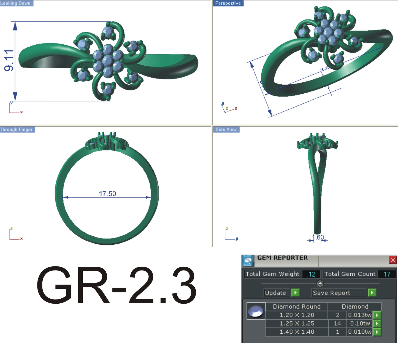398x343 pixels.
Task: Expand the 1.25 X 1.25 diamond row
Action: tap(376, 323)
